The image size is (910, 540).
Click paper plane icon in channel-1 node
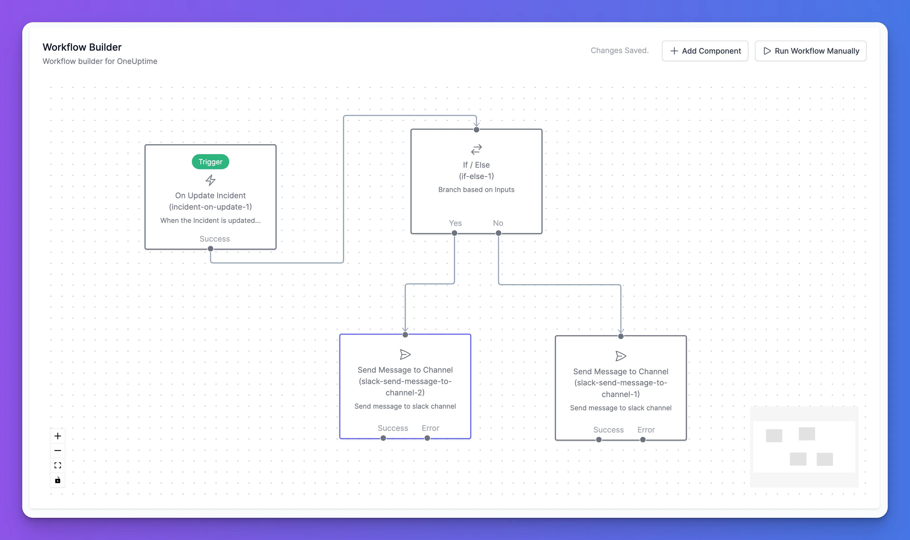pyautogui.click(x=621, y=356)
